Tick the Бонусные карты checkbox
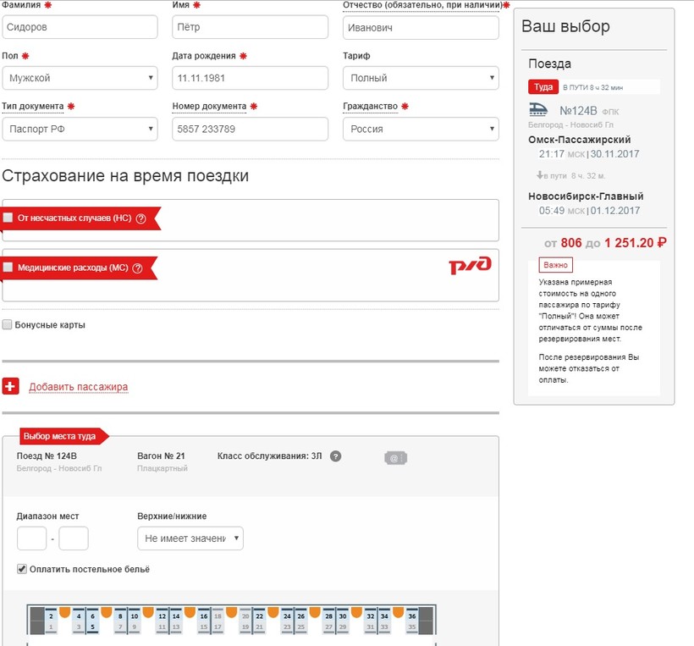 click(x=8, y=324)
